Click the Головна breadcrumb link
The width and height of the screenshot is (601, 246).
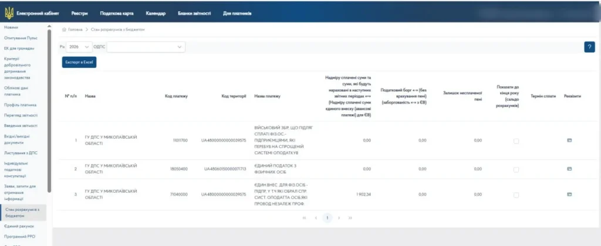tap(75, 29)
